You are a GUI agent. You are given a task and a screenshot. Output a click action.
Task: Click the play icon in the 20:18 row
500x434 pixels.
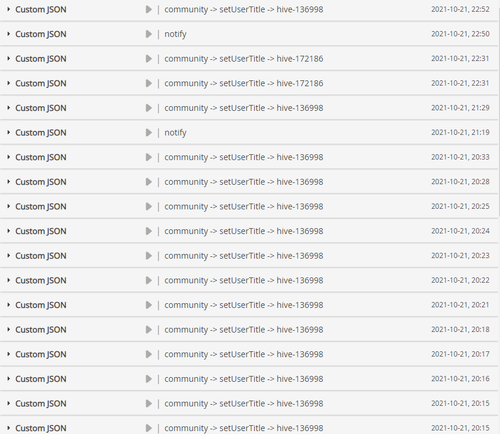point(148,330)
